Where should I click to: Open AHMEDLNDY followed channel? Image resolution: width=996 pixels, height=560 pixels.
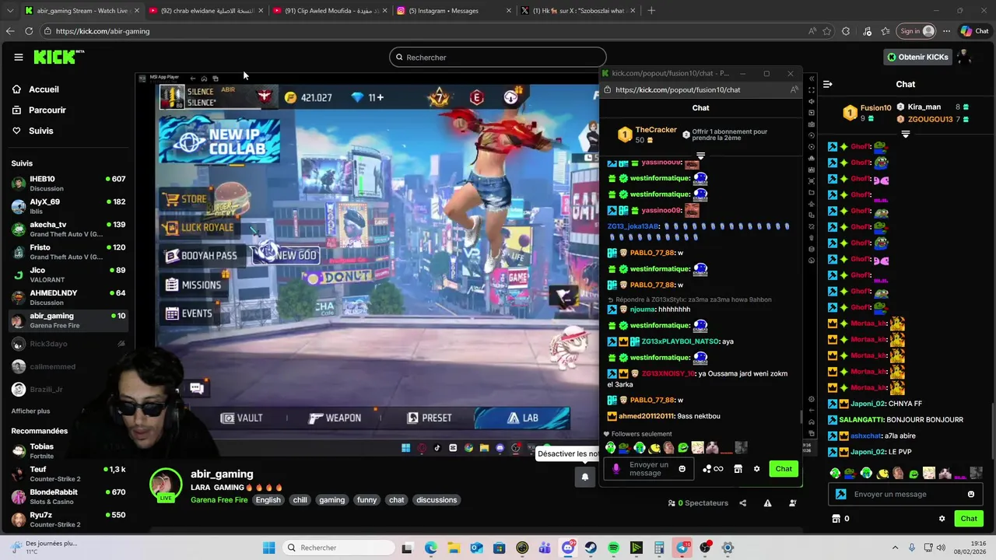(x=68, y=297)
